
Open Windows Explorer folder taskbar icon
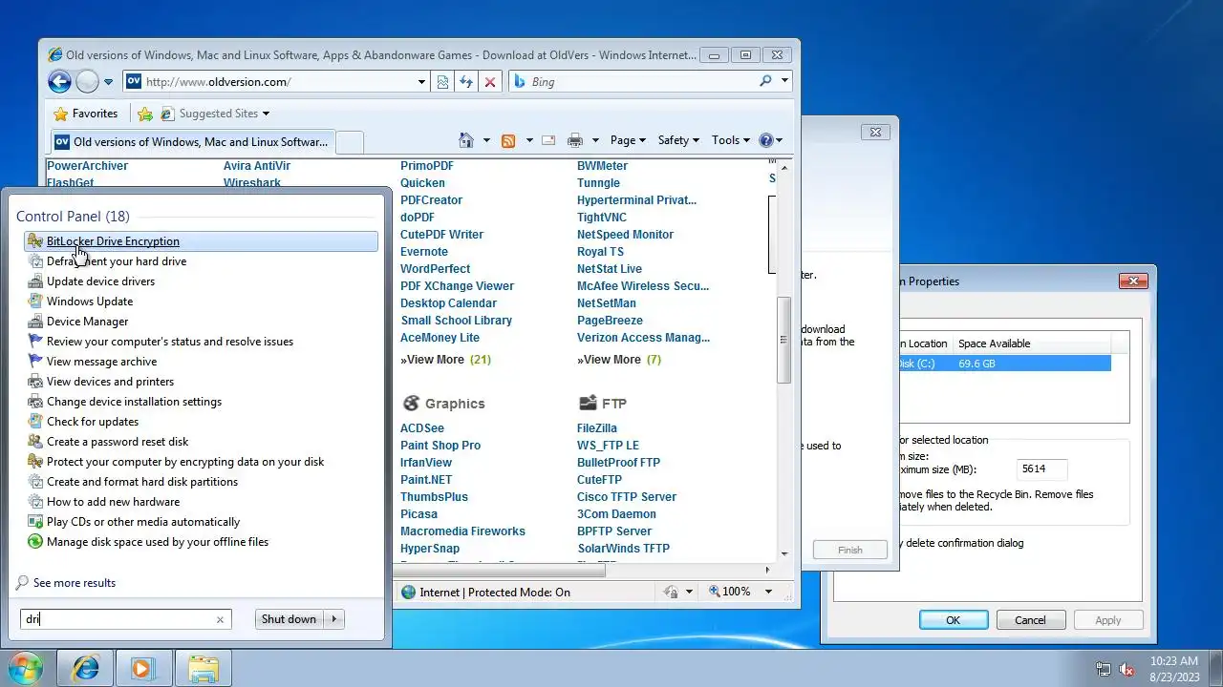point(203,669)
